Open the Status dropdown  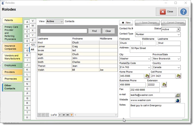(x=178, y=29)
